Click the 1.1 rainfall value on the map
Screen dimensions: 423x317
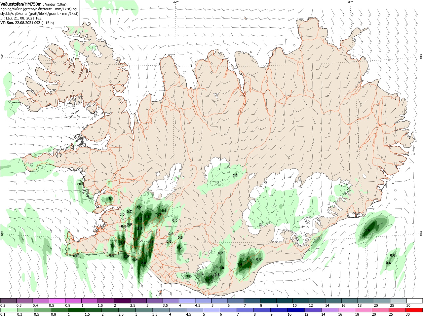pyautogui.click(x=163, y=211)
